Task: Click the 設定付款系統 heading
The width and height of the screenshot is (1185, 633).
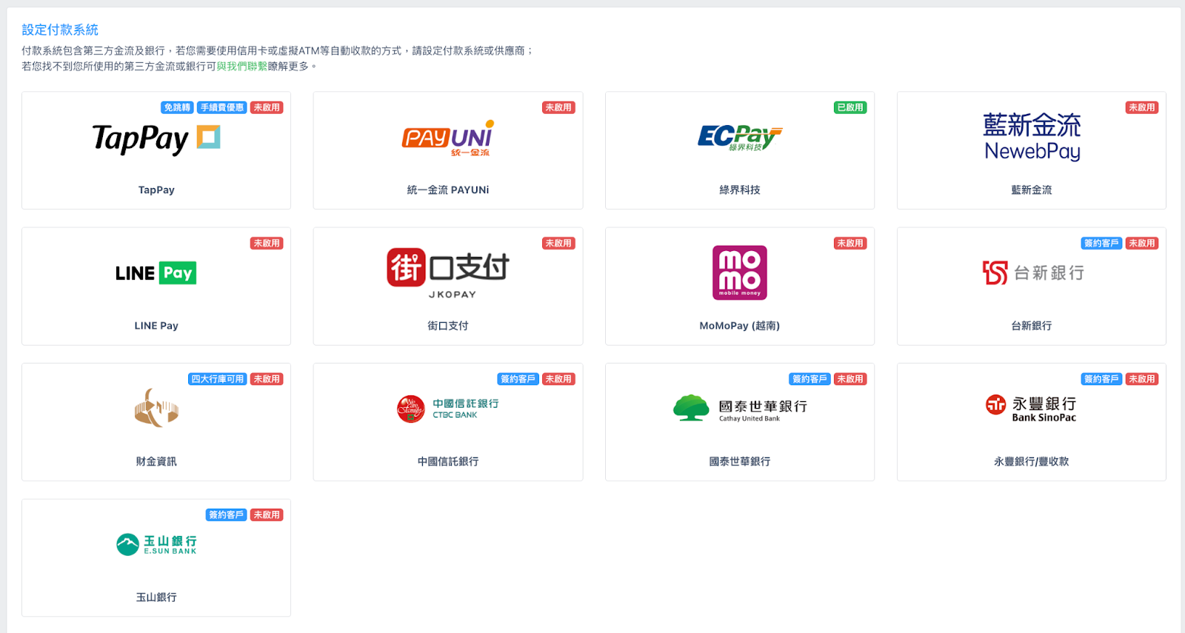Action: click(x=60, y=30)
